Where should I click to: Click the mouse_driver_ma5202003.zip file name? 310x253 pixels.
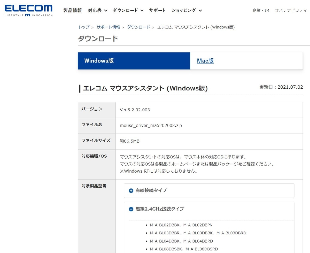(151, 126)
